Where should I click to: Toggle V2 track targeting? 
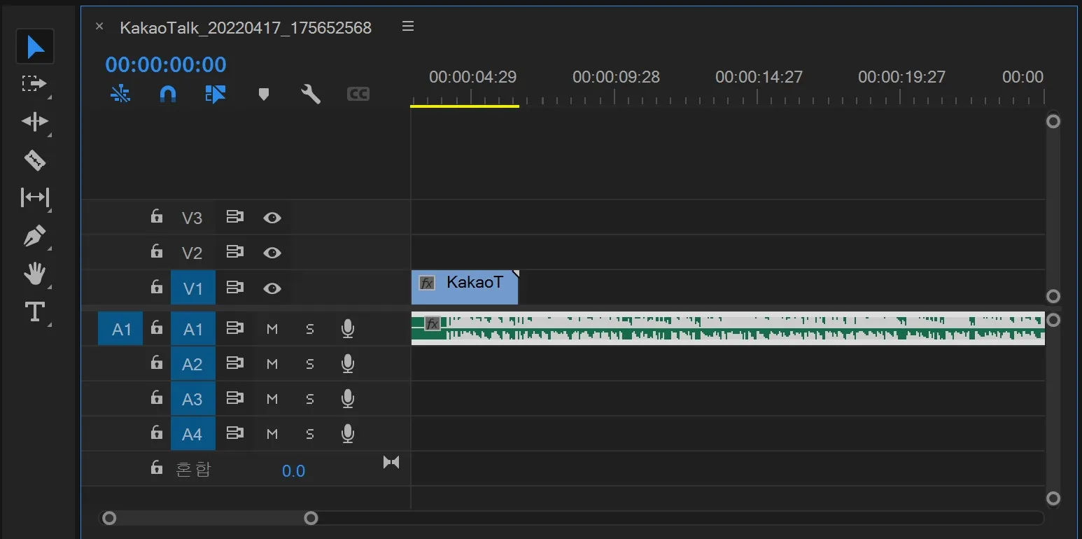tap(192, 253)
